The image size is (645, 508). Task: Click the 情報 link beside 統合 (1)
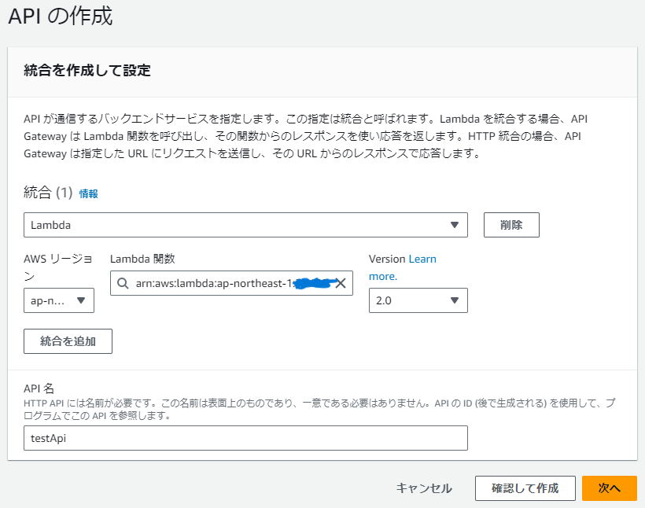pyautogui.click(x=87, y=193)
